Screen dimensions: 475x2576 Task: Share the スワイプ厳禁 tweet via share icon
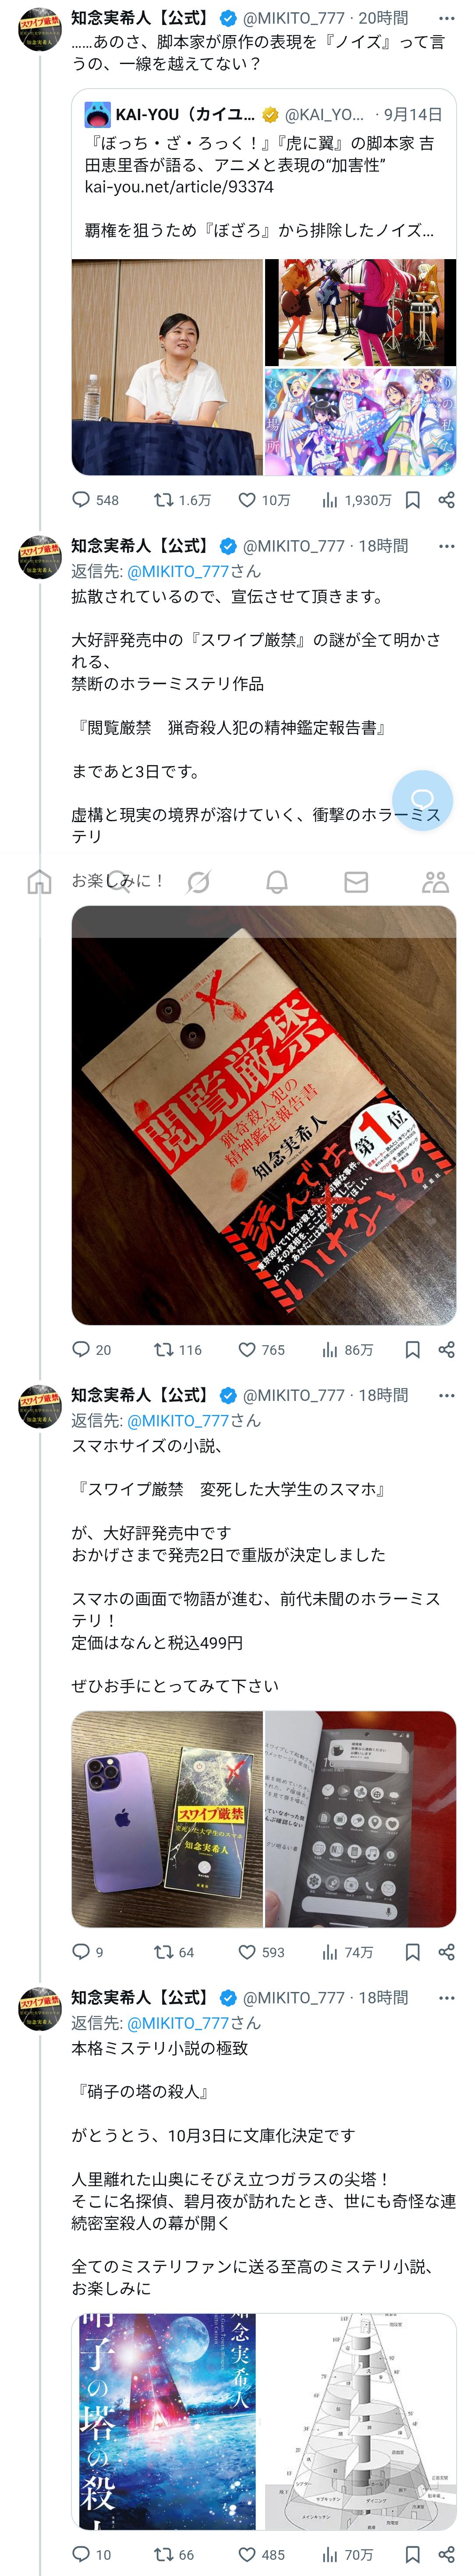(447, 1952)
